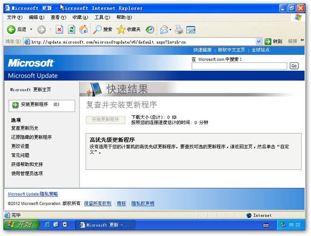The height and width of the screenshot is (236, 311).
Task: Expand the 链接 links toolbar chevron
Action: (302, 40)
